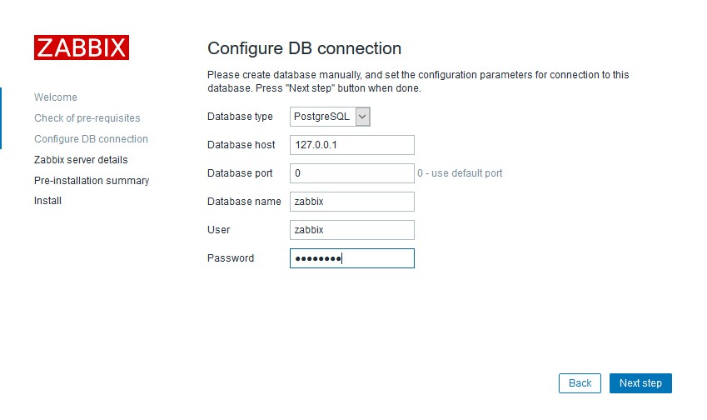Open the Welcome step in sidebar
The height and width of the screenshot is (420, 707).
click(56, 97)
